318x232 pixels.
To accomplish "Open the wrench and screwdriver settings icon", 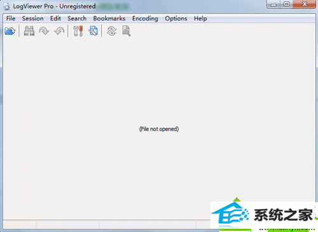I will pos(78,31).
